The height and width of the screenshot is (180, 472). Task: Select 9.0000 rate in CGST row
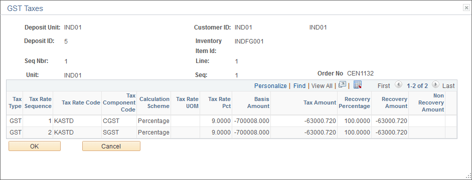(221, 121)
